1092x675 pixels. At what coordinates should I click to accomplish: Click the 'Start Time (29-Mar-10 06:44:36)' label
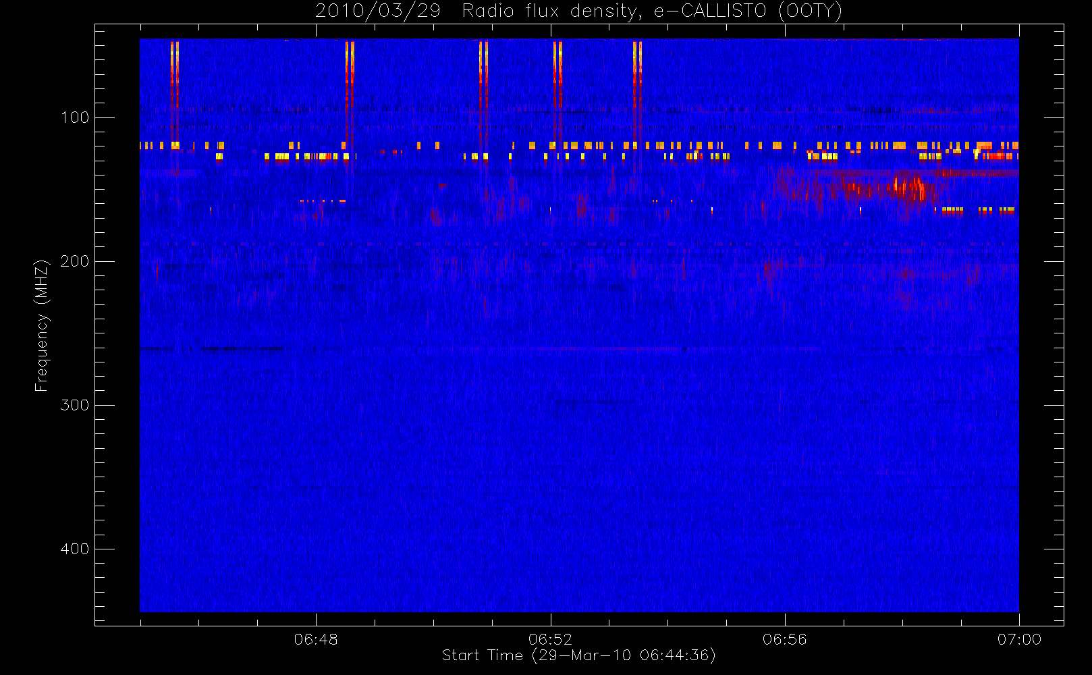click(578, 655)
